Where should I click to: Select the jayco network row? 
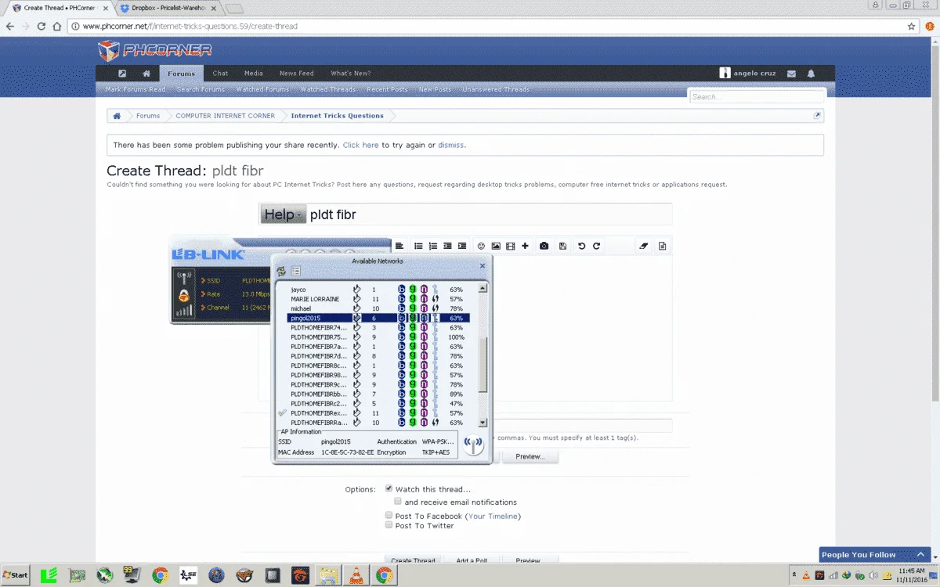[x=378, y=290]
